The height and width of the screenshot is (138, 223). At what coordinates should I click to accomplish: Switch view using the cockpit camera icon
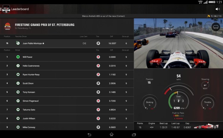tap(216, 27)
